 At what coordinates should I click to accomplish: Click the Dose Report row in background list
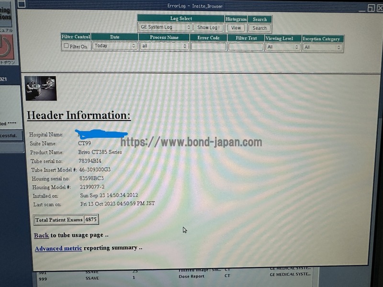click(x=191, y=276)
